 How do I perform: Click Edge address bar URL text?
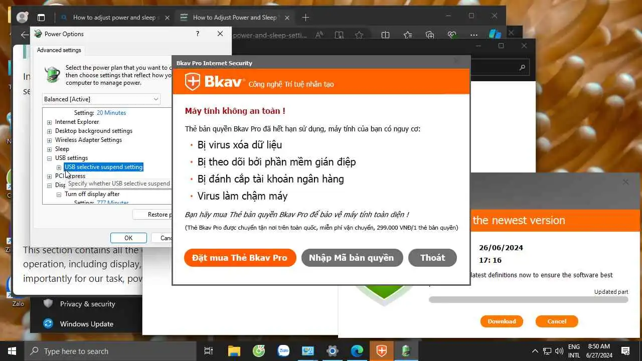271,36
